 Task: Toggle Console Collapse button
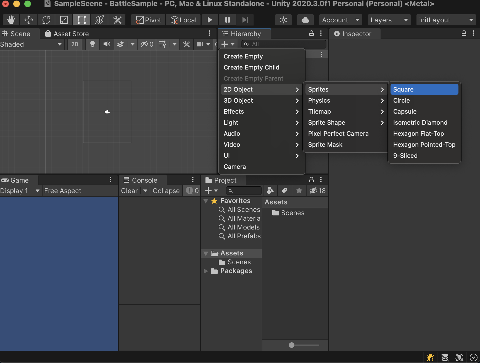click(166, 191)
